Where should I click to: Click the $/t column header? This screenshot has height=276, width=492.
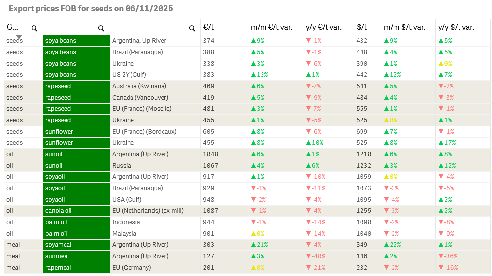(362, 28)
